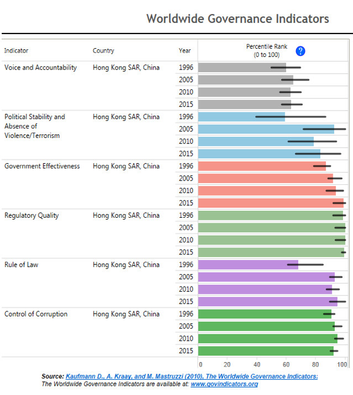Viewport: 353px width, 395px height.
Task: Click the blue Percentile Rank help icon
Action: click(300, 51)
